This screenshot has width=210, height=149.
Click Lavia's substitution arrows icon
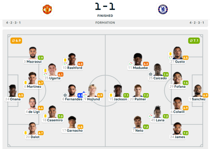151,116
